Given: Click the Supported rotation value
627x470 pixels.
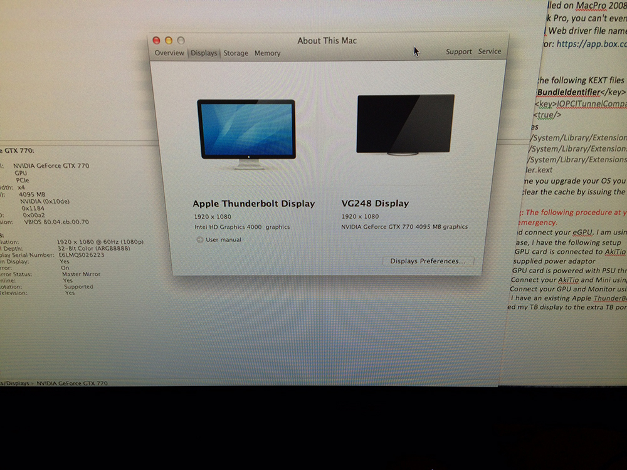Looking at the screenshot, I should [78, 286].
